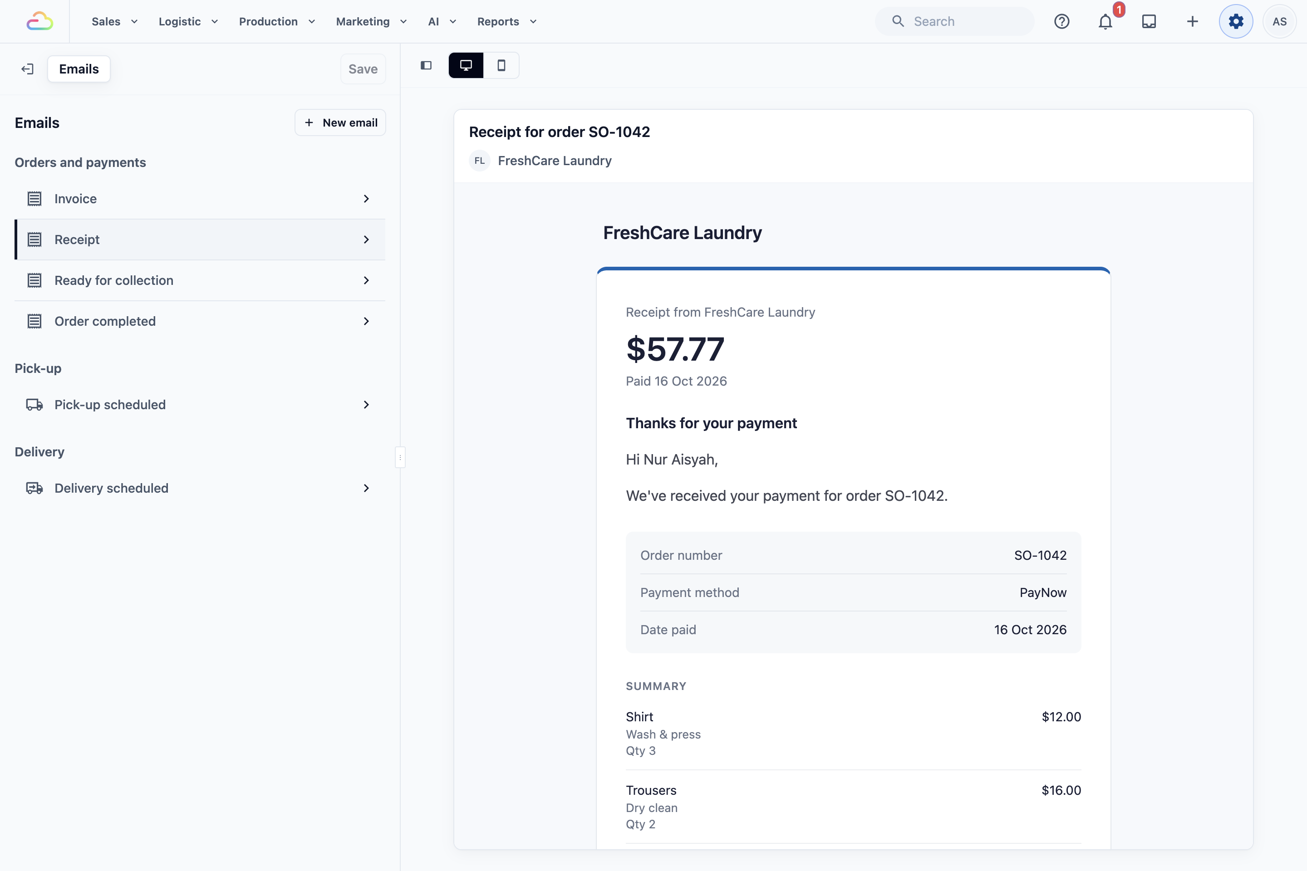Click the Order completed document icon

[34, 321]
